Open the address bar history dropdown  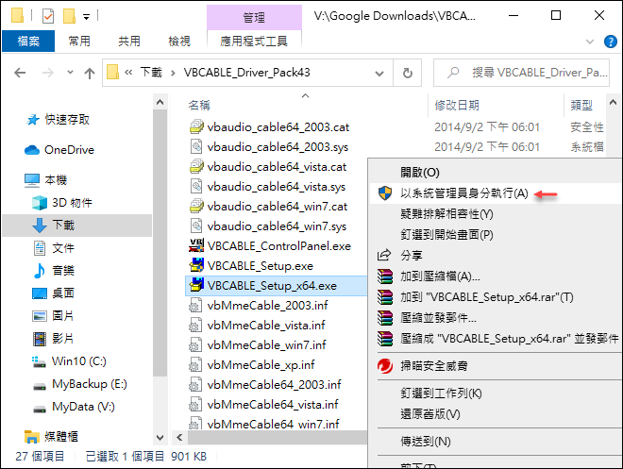point(379,73)
